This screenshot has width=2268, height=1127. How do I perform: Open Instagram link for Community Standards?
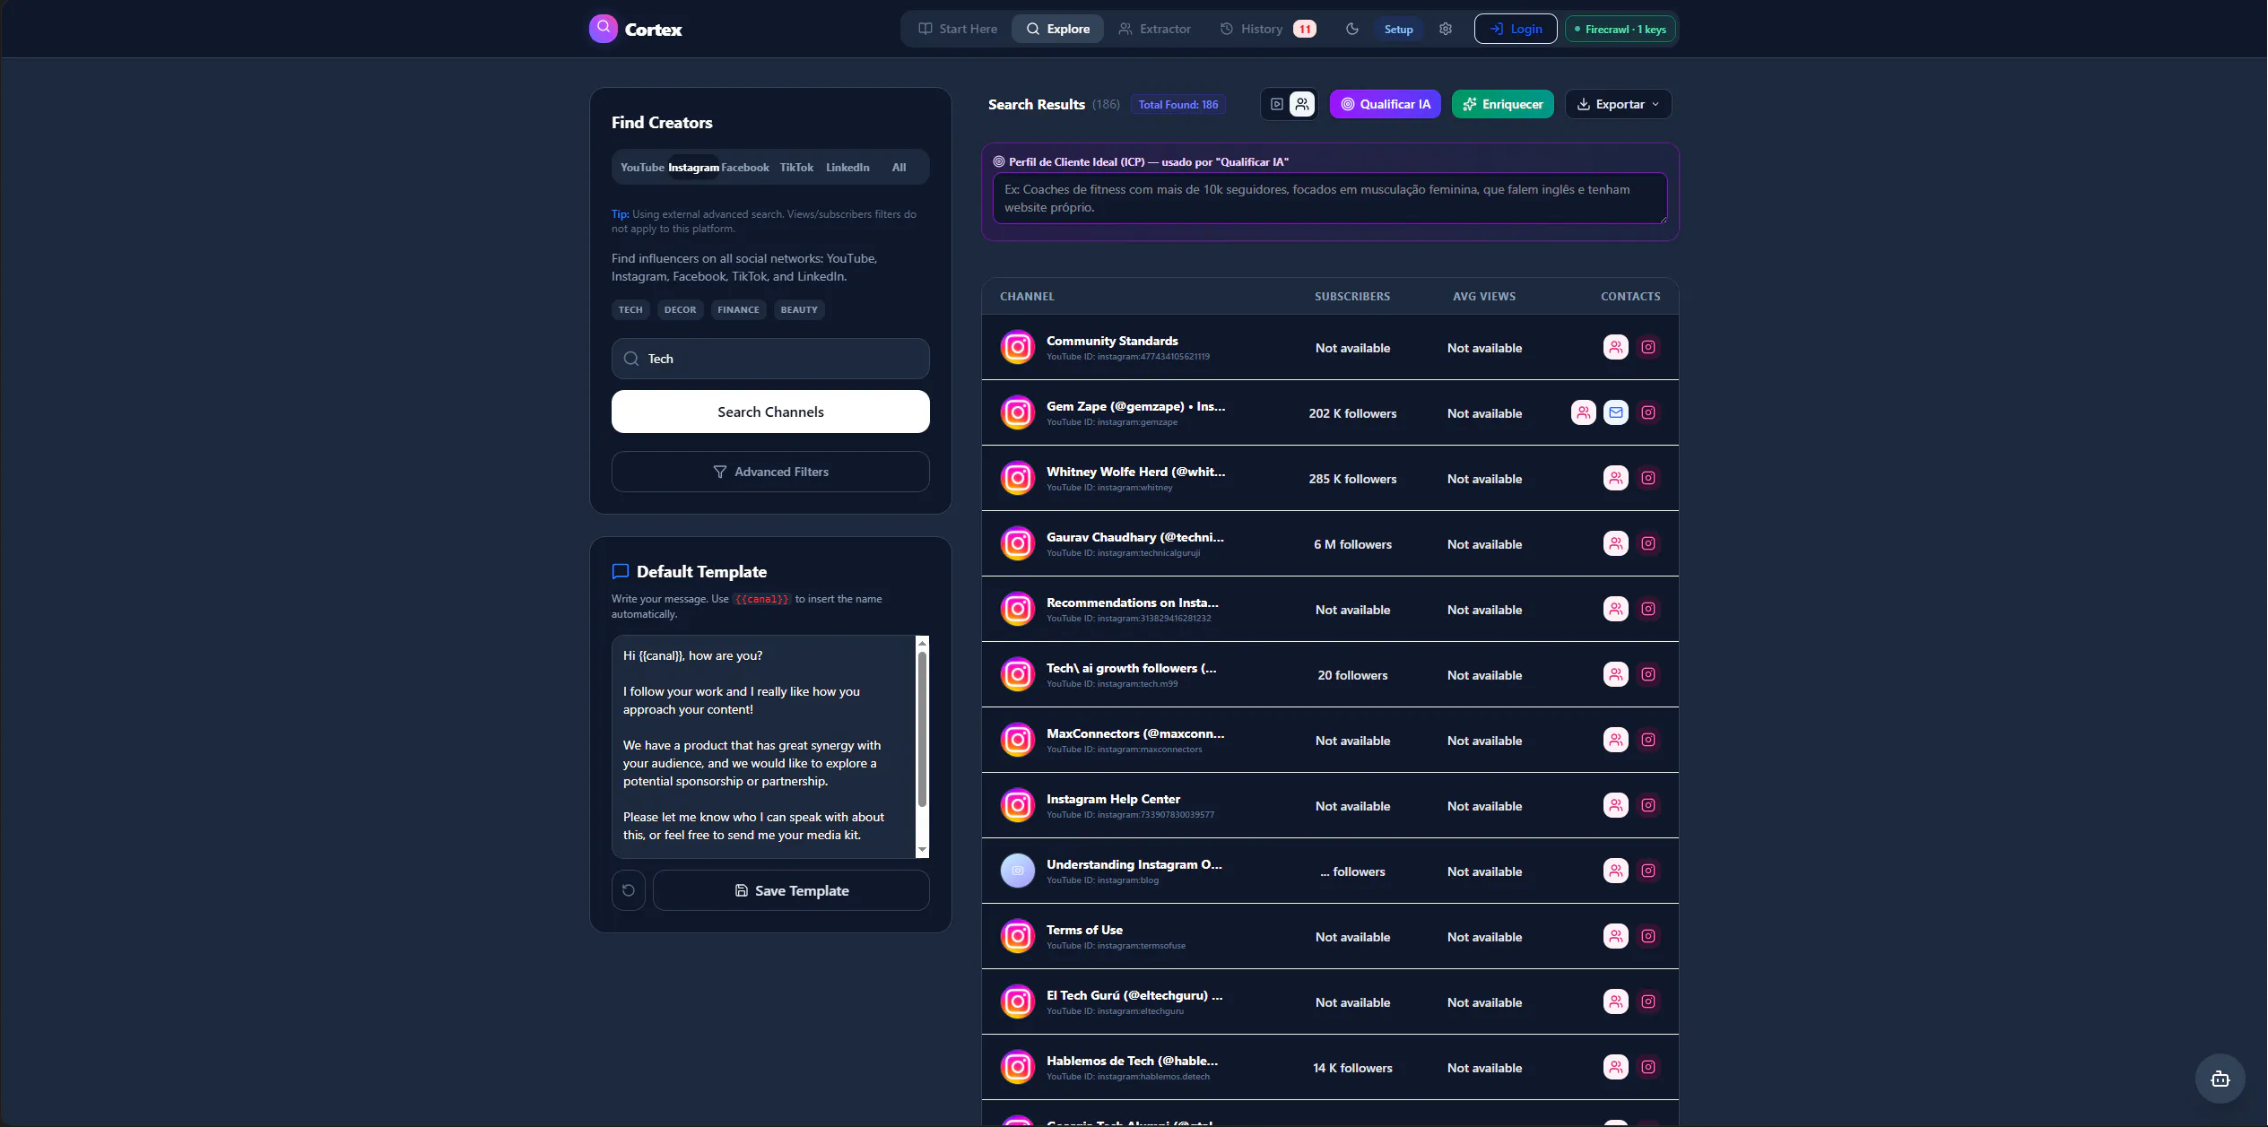coord(1648,347)
